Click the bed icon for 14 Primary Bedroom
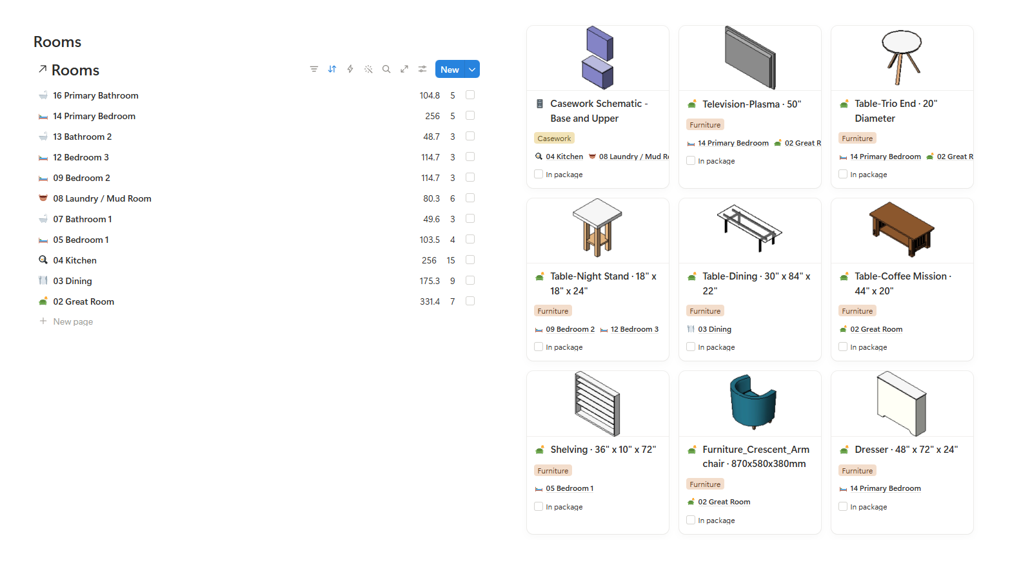1030x563 pixels. (43, 116)
